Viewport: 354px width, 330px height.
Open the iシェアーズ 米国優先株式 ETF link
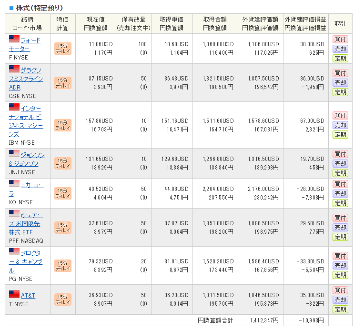pos(26,224)
